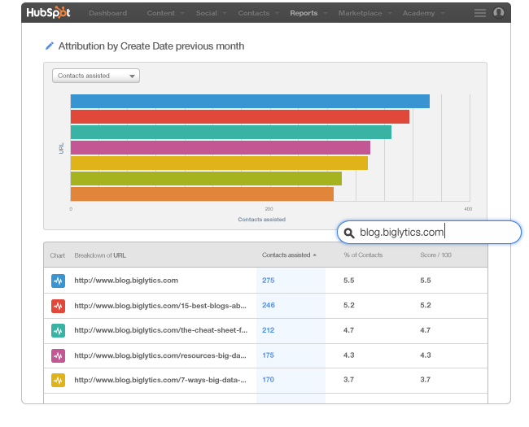
Task: Toggle pink chart icon for resources-big-da row
Action: (x=58, y=355)
